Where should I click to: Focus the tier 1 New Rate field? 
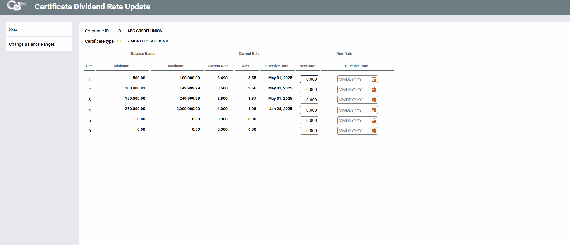click(309, 79)
